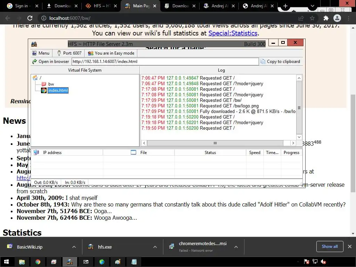Screen dimensions: 356x267
Task: Open the Chrome profile avatar
Action: (x=337, y=18)
